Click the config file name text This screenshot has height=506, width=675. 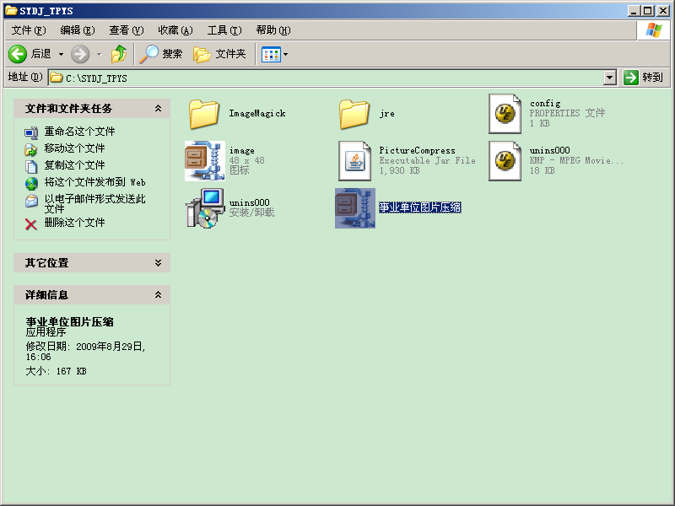click(x=545, y=103)
